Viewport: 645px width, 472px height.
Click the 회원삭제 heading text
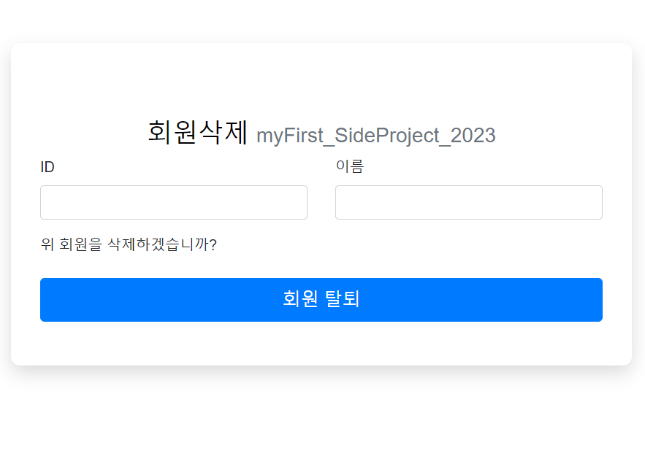click(x=197, y=132)
